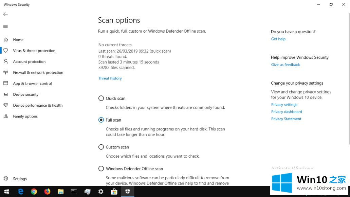Screen dimensions: 350x197
Task: Open the taskbar app beside Command Prompt
Action: 87,192
